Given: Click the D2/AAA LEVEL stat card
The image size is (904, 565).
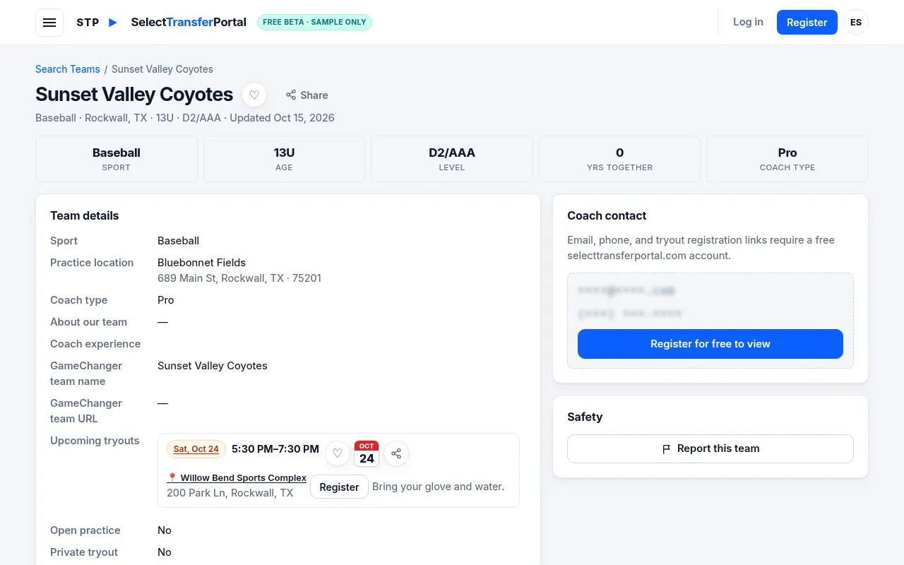Looking at the screenshot, I should click(452, 159).
